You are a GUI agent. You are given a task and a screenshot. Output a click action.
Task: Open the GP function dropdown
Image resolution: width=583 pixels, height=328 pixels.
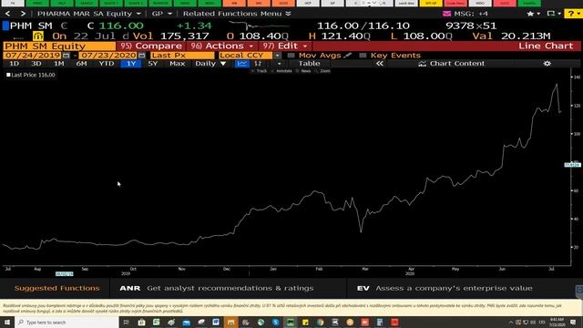(162, 14)
